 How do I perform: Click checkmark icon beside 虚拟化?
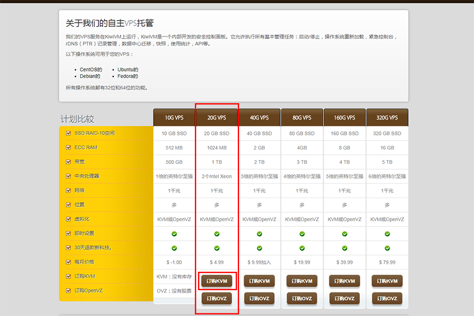(68, 219)
